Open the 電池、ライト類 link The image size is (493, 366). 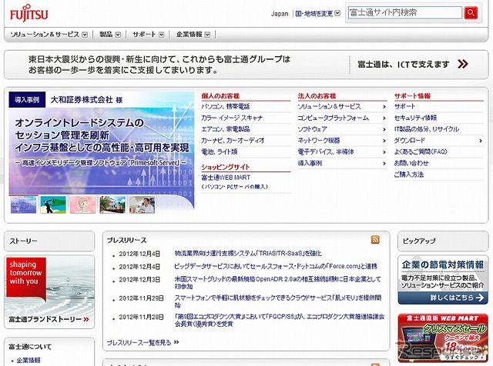coord(219,152)
